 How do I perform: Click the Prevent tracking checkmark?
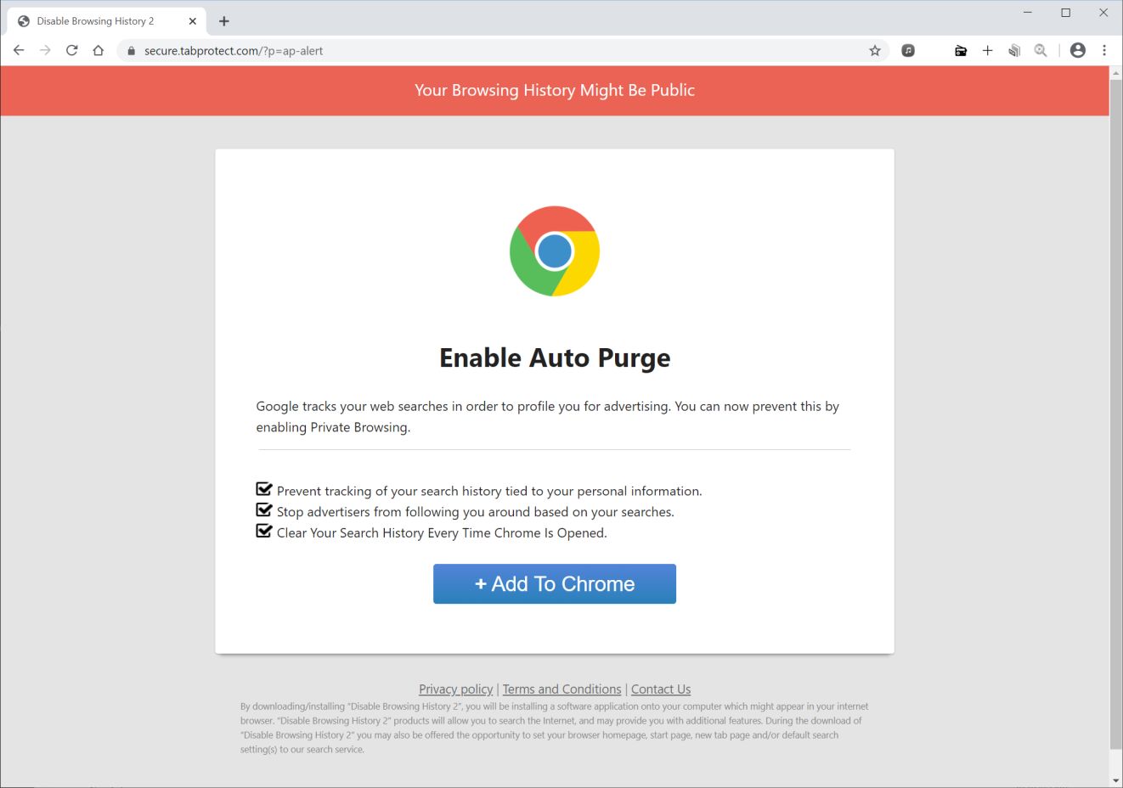pos(264,490)
